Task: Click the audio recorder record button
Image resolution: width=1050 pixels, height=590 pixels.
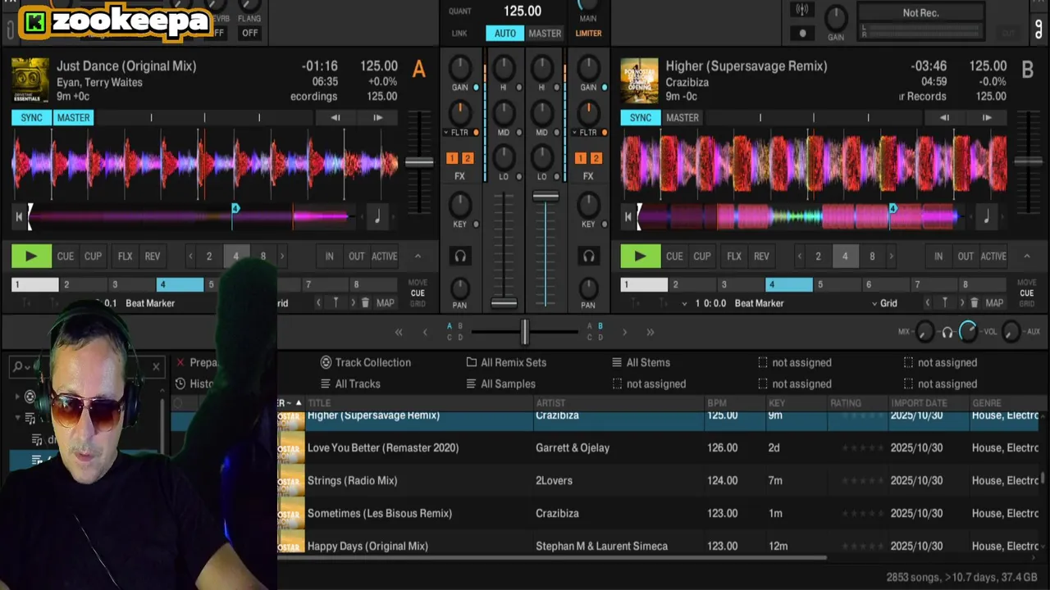Action: pos(802,34)
